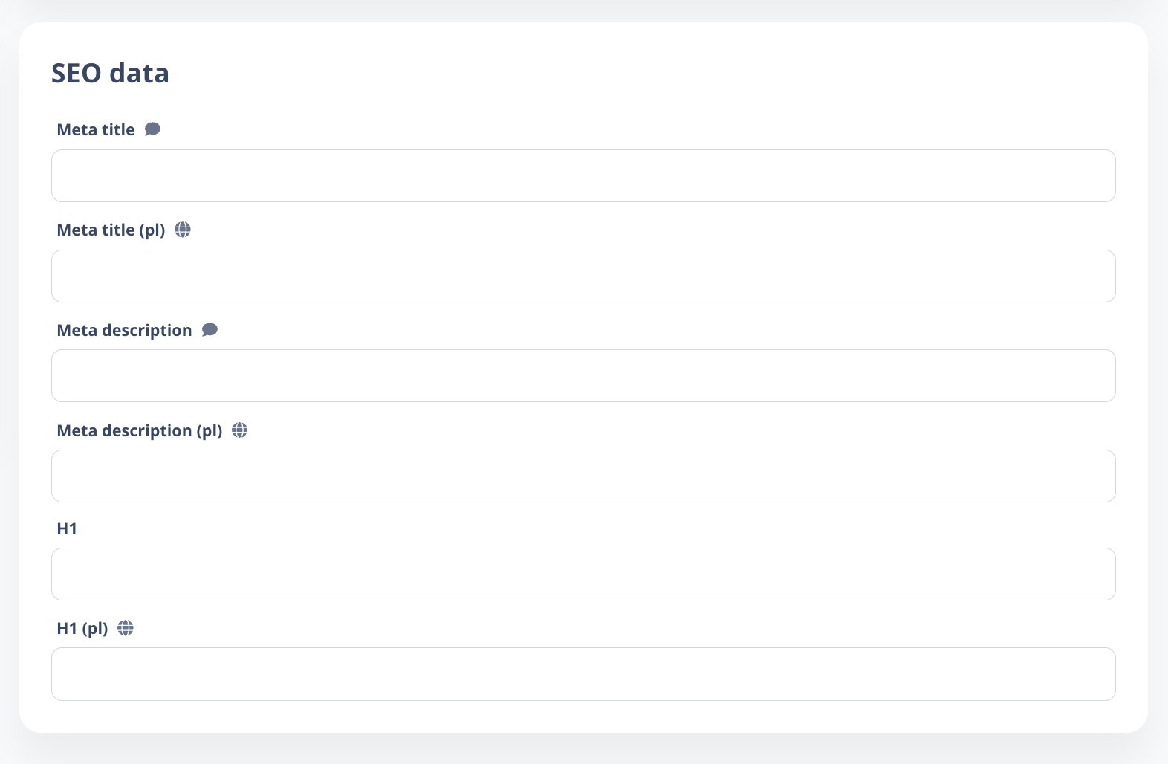Image resolution: width=1168 pixels, height=764 pixels.
Task: Focus the H1 (pl) text input
Action: 583,674
